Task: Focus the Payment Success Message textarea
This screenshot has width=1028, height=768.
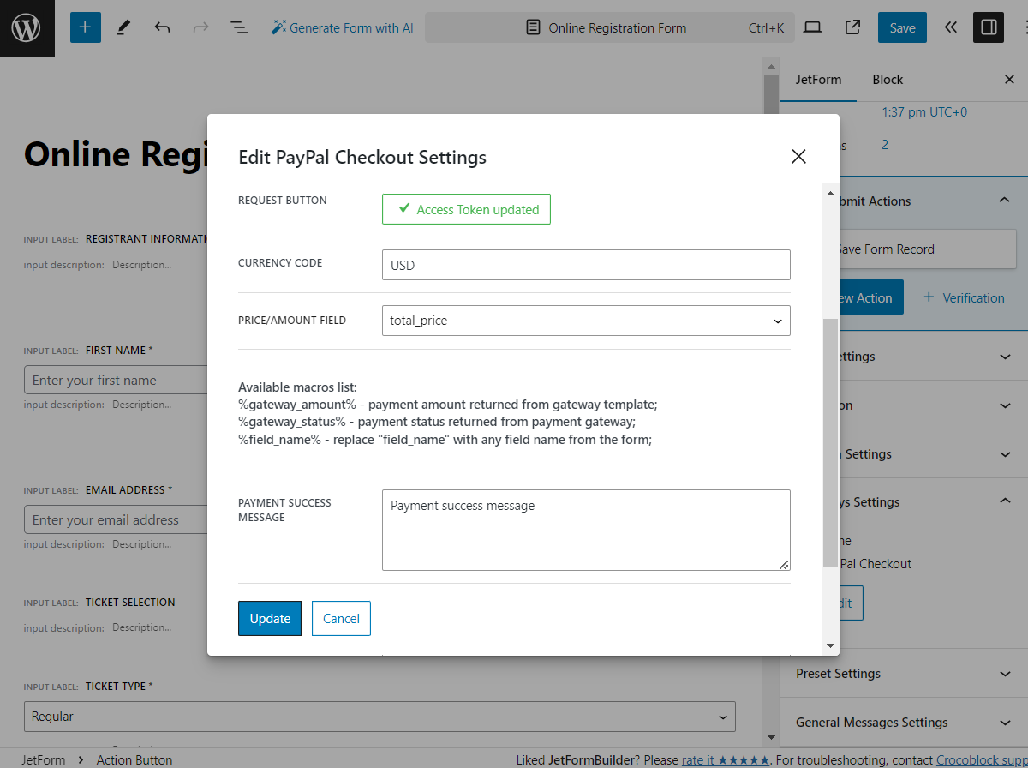Action: (586, 530)
